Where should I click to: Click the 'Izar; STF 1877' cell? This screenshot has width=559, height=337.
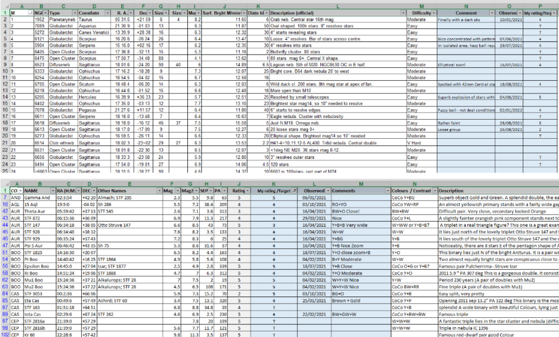click(x=129, y=267)
